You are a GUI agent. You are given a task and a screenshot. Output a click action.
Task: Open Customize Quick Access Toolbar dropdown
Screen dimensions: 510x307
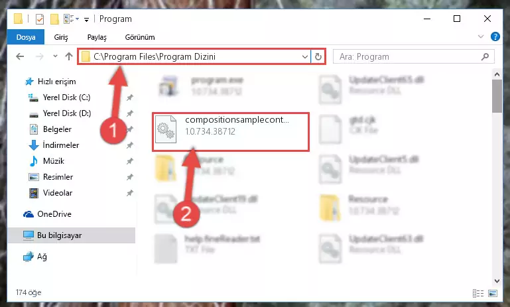86,20
